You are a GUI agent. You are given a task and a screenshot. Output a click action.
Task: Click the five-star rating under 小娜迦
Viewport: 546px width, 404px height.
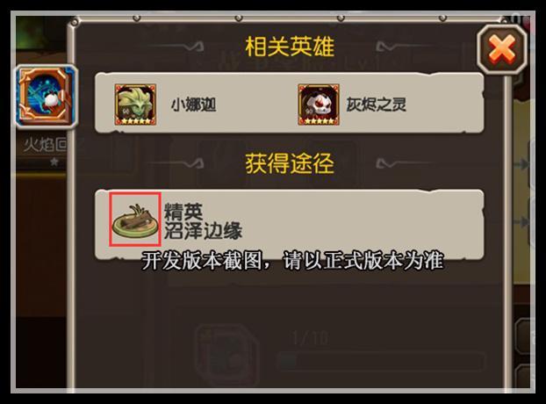[x=135, y=121]
